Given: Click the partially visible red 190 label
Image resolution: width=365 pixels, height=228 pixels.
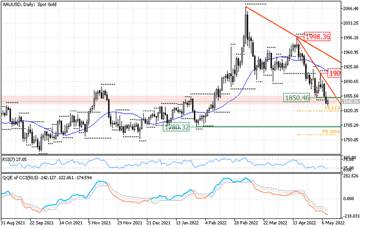Looking at the screenshot, I should coord(334,74).
